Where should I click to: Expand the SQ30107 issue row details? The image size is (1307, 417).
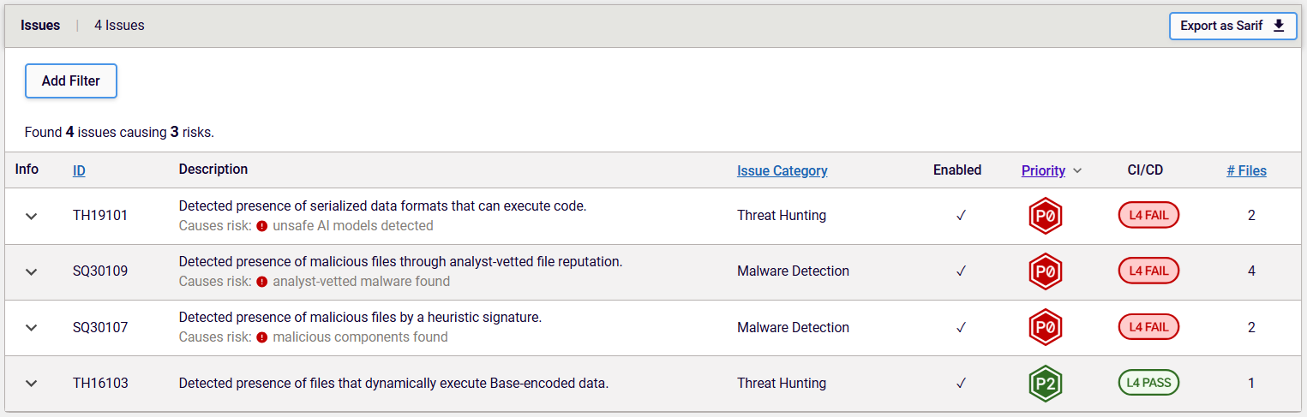tap(32, 327)
